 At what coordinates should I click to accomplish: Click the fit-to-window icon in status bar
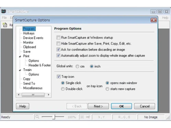pos(82,117)
